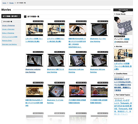Select the ジャンル別一覧 sidebar heading
The image size is (138, 124).
pyautogui.click(x=11, y=22)
